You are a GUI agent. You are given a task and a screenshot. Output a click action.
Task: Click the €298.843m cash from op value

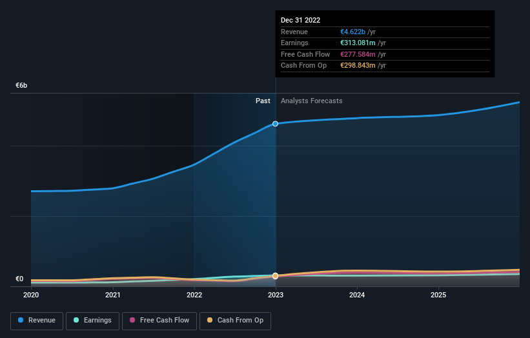pyautogui.click(x=358, y=66)
